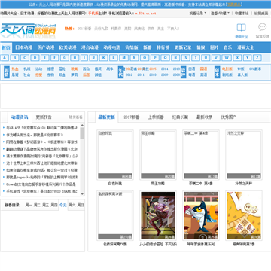Filter anime by letter G
This screenshot has height=271, width=271.
tap(65, 58)
